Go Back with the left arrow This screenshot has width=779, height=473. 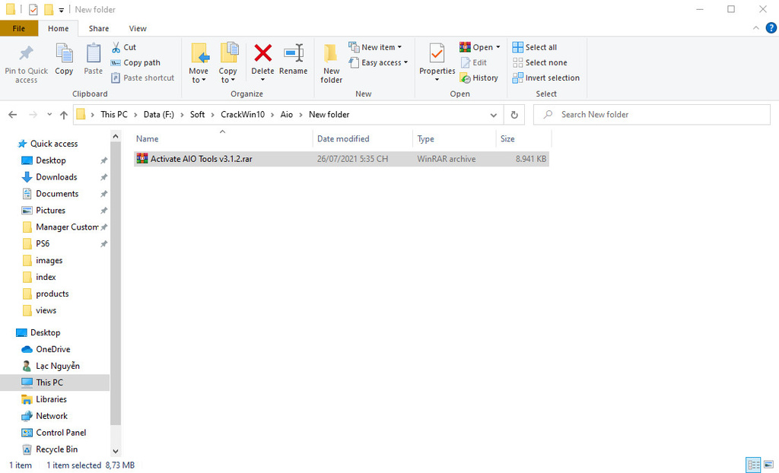[13, 115]
